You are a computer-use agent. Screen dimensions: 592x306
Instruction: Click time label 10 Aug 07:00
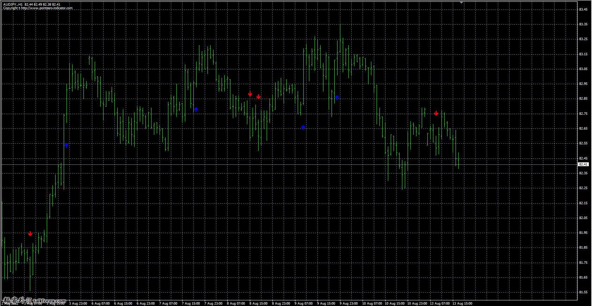[372, 303]
